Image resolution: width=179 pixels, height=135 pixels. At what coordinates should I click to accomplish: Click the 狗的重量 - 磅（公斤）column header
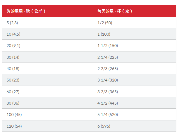coord(26,11)
